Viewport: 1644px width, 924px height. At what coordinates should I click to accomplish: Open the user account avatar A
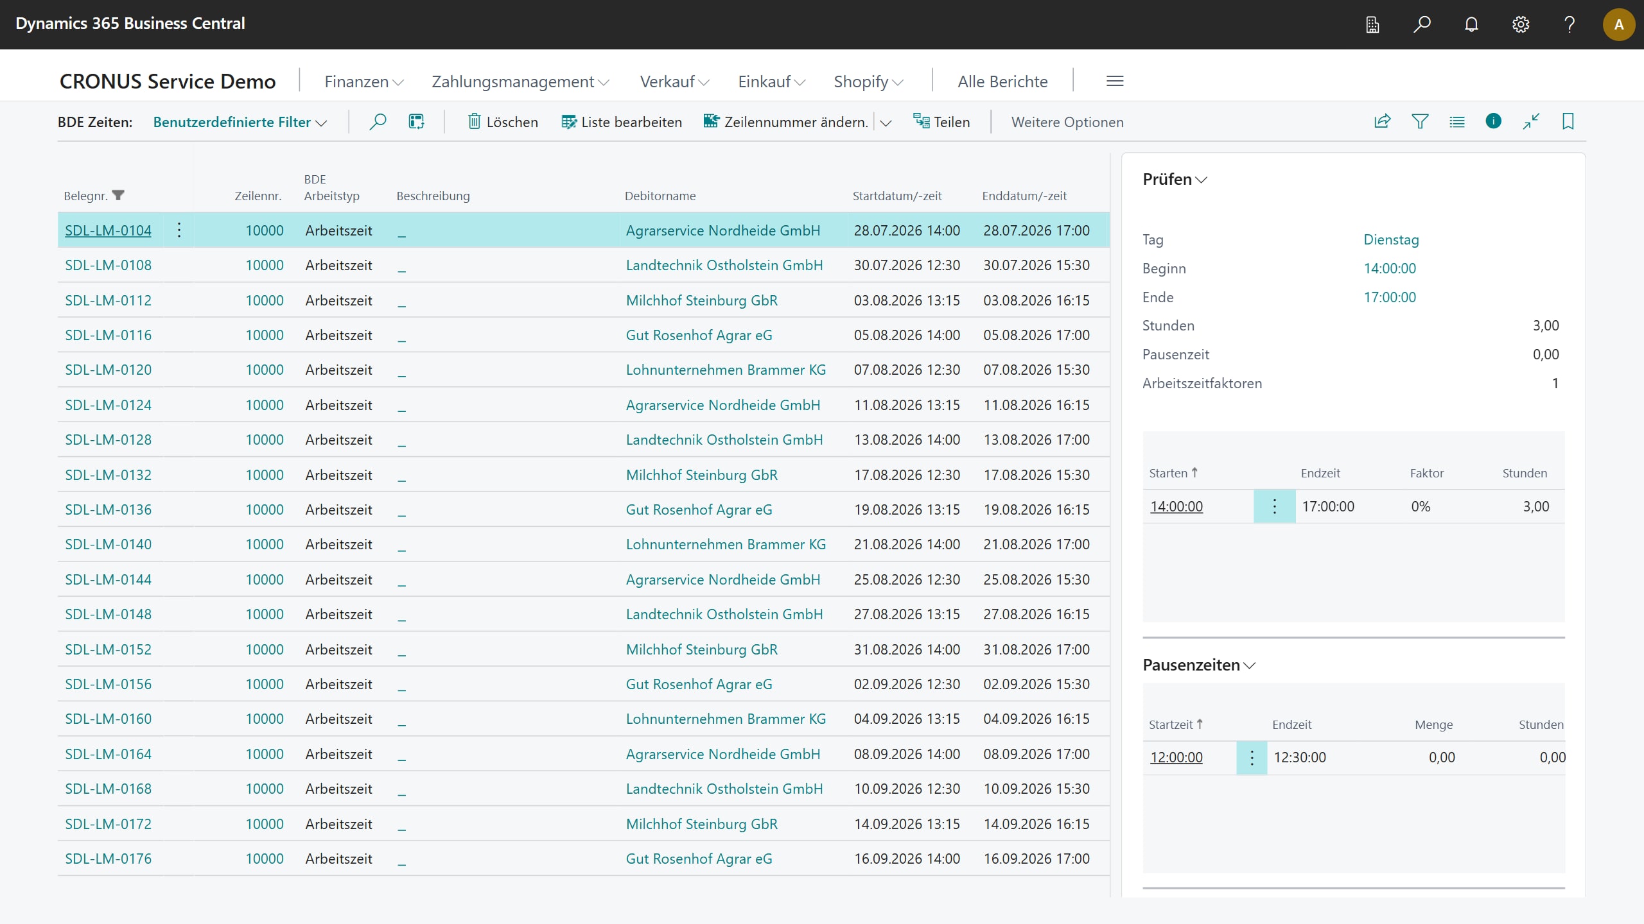(x=1619, y=24)
